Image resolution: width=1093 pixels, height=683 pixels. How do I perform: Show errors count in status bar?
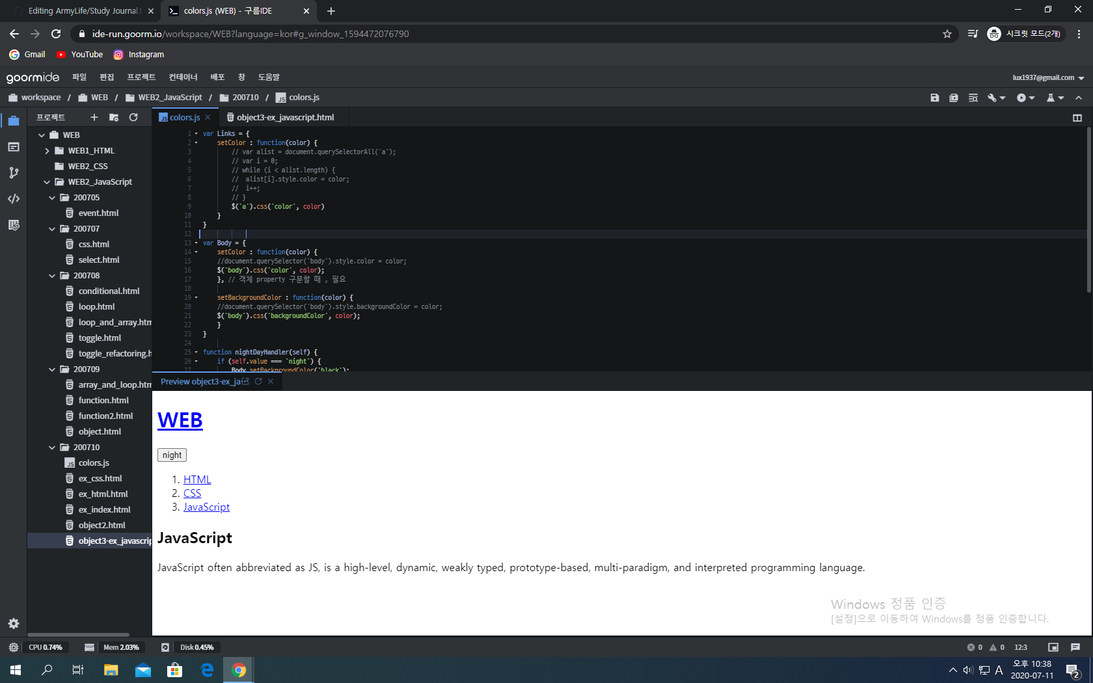[975, 647]
